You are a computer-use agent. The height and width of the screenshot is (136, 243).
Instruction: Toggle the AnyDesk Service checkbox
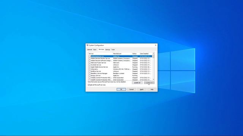[90, 65]
